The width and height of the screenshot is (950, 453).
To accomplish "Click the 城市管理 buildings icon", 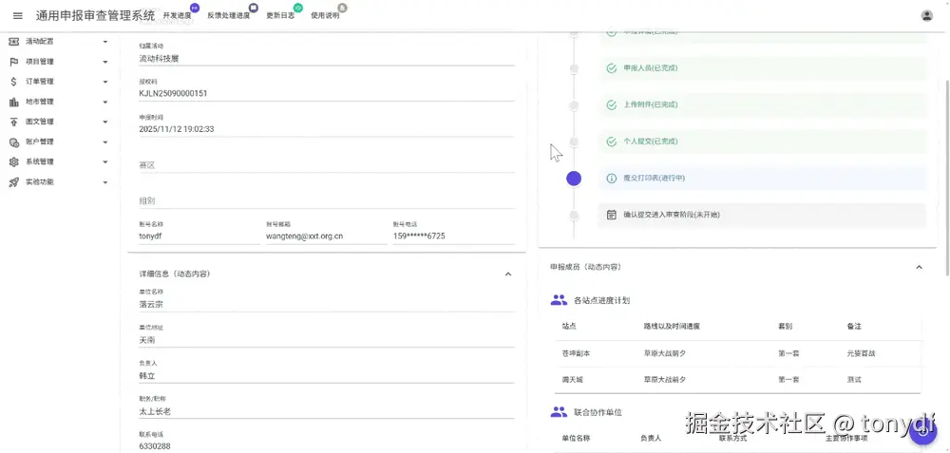I will (x=14, y=102).
